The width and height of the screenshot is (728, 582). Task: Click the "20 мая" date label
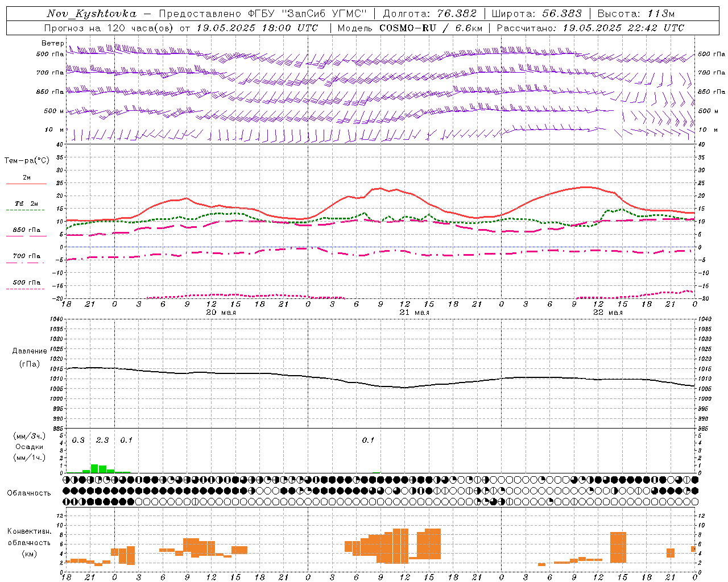click(221, 313)
